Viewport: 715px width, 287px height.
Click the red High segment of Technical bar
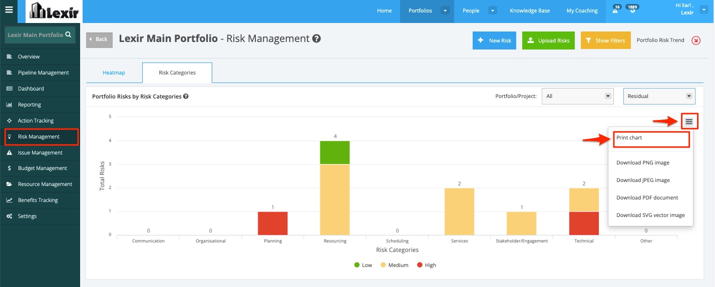(584, 223)
